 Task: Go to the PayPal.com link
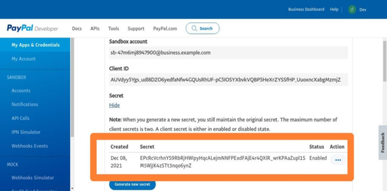(x=165, y=29)
